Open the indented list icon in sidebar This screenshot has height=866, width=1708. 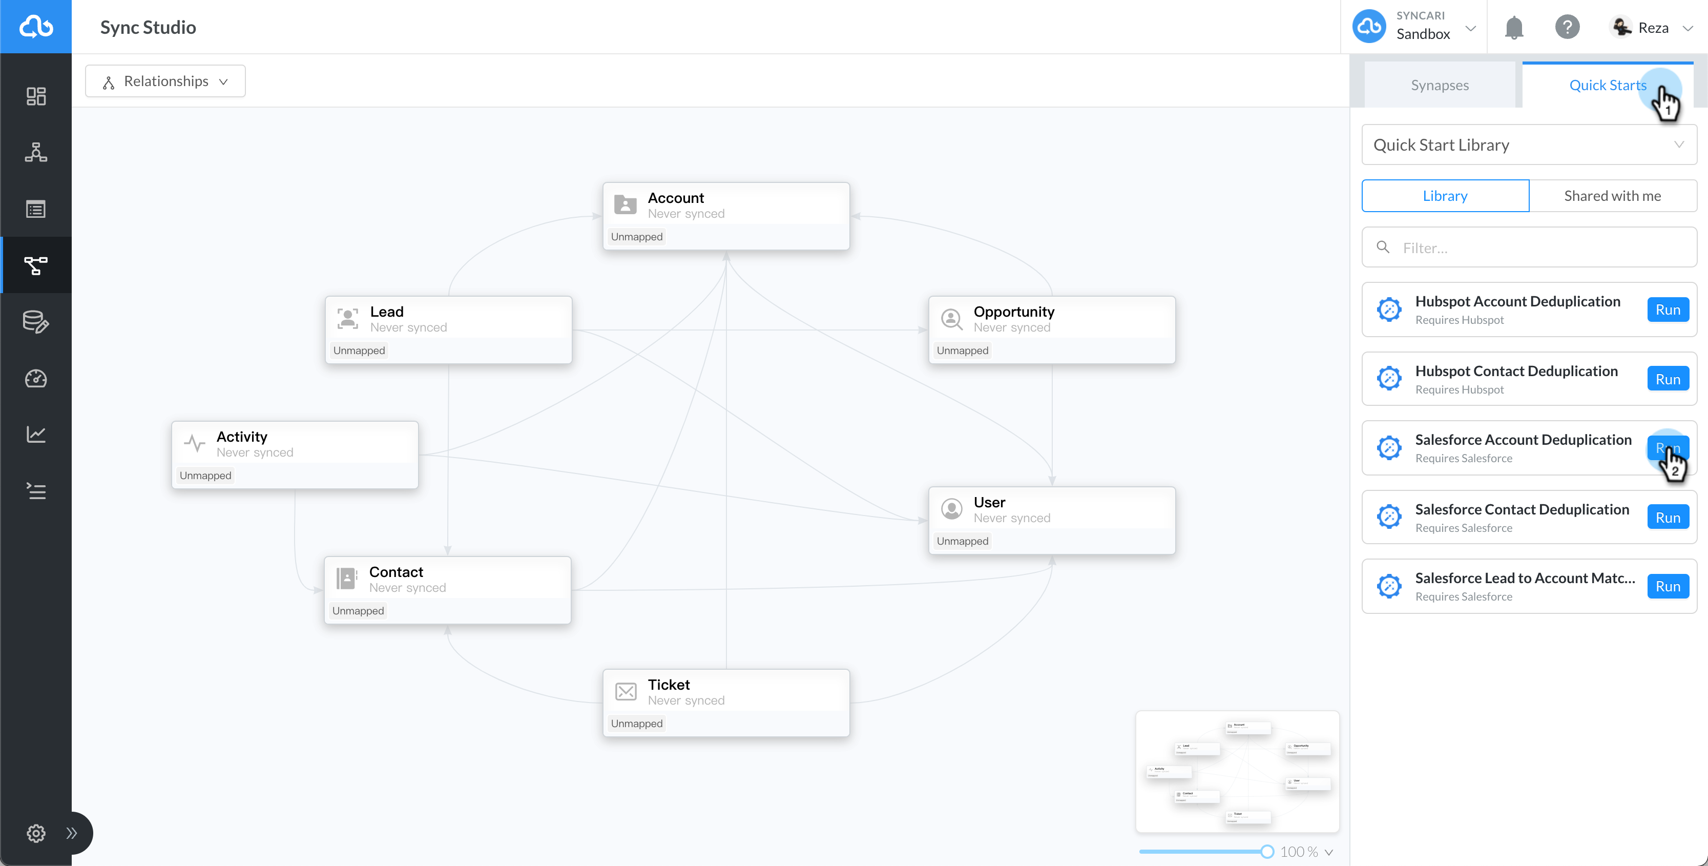[x=36, y=491]
